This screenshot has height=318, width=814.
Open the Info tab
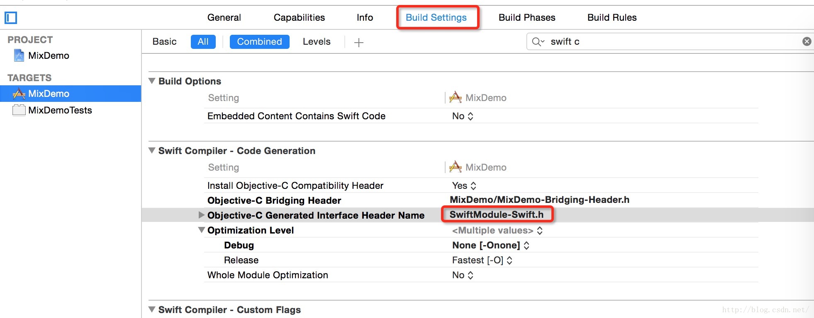[365, 17]
